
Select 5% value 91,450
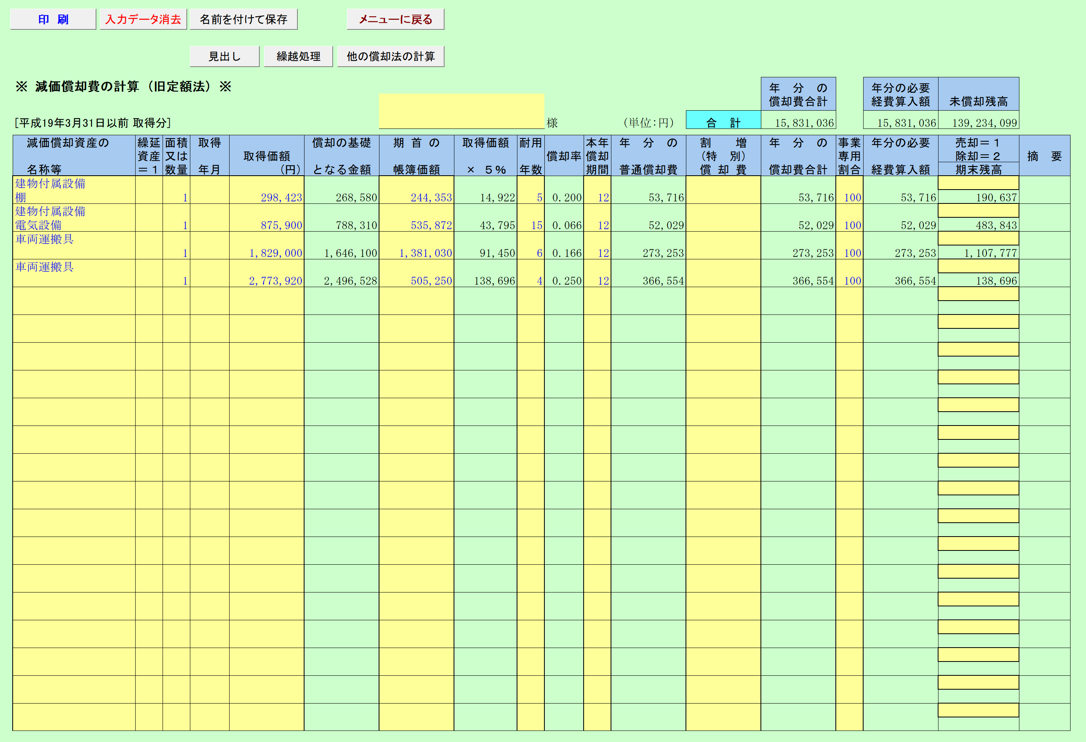tap(486, 245)
